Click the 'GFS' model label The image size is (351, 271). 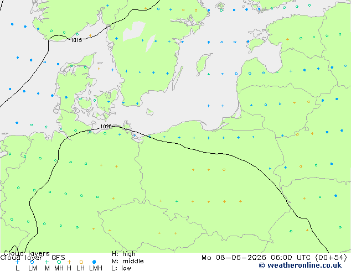[x=58, y=258]
